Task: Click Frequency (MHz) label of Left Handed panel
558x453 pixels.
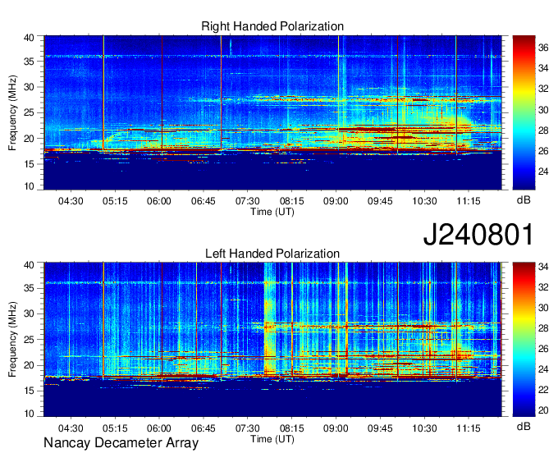Action: 12,340
